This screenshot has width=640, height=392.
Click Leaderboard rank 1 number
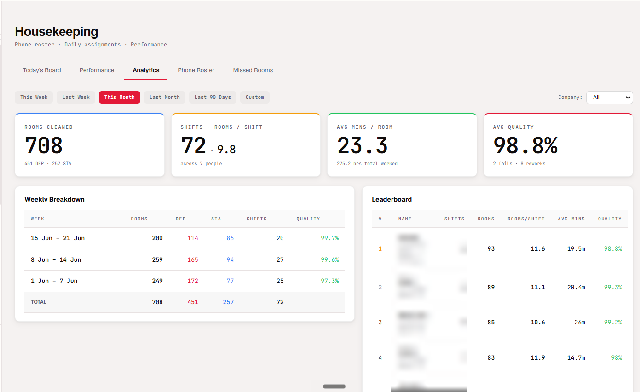click(x=380, y=249)
